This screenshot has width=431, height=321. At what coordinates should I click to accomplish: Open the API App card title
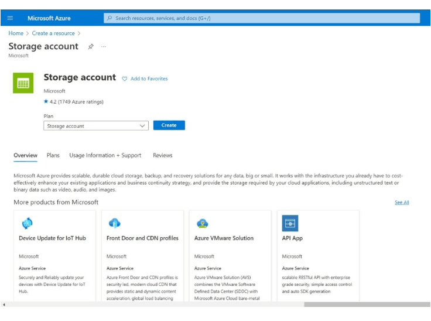coord(292,238)
